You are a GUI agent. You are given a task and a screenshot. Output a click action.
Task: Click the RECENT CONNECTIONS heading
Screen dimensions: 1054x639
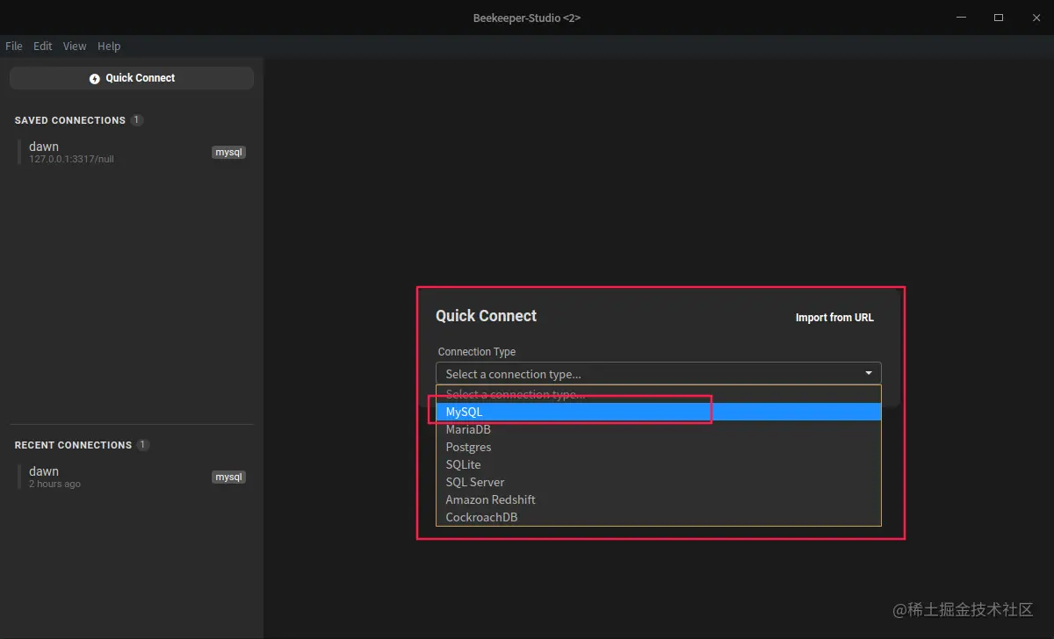(x=73, y=445)
